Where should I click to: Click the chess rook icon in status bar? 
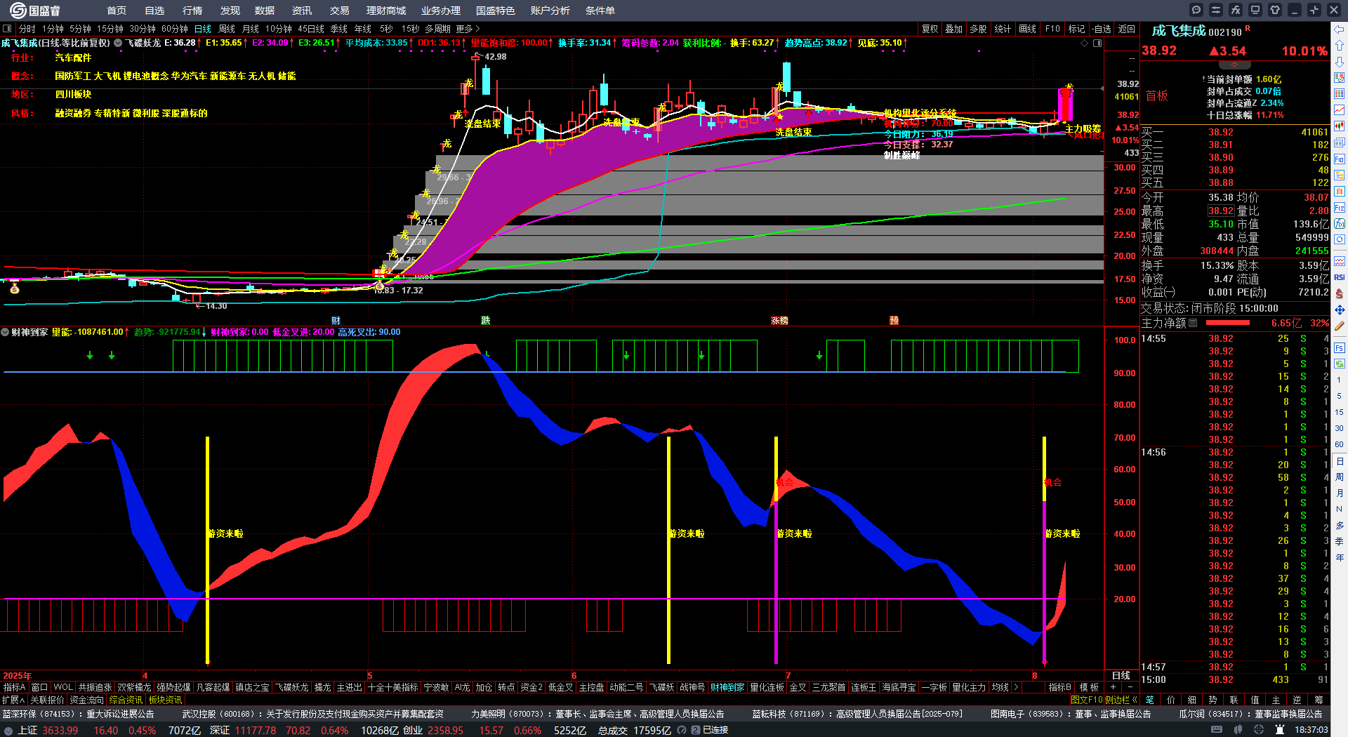(1279, 730)
